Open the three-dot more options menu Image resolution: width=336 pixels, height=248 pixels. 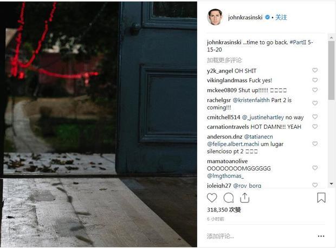tap(321, 236)
